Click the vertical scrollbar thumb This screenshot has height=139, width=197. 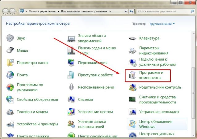click(193, 93)
